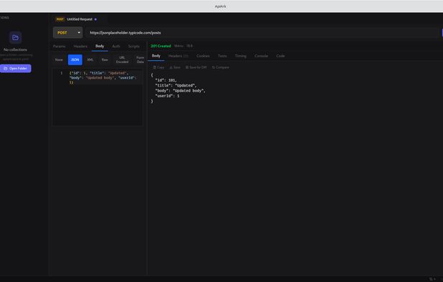The image size is (443, 282).
Task: Open the HTTP method dropdown showing POST
Action: pyautogui.click(x=68, y=33)
